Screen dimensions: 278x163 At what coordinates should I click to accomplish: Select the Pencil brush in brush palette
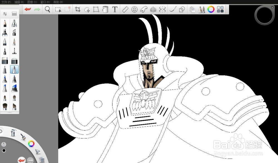point(5,23)
